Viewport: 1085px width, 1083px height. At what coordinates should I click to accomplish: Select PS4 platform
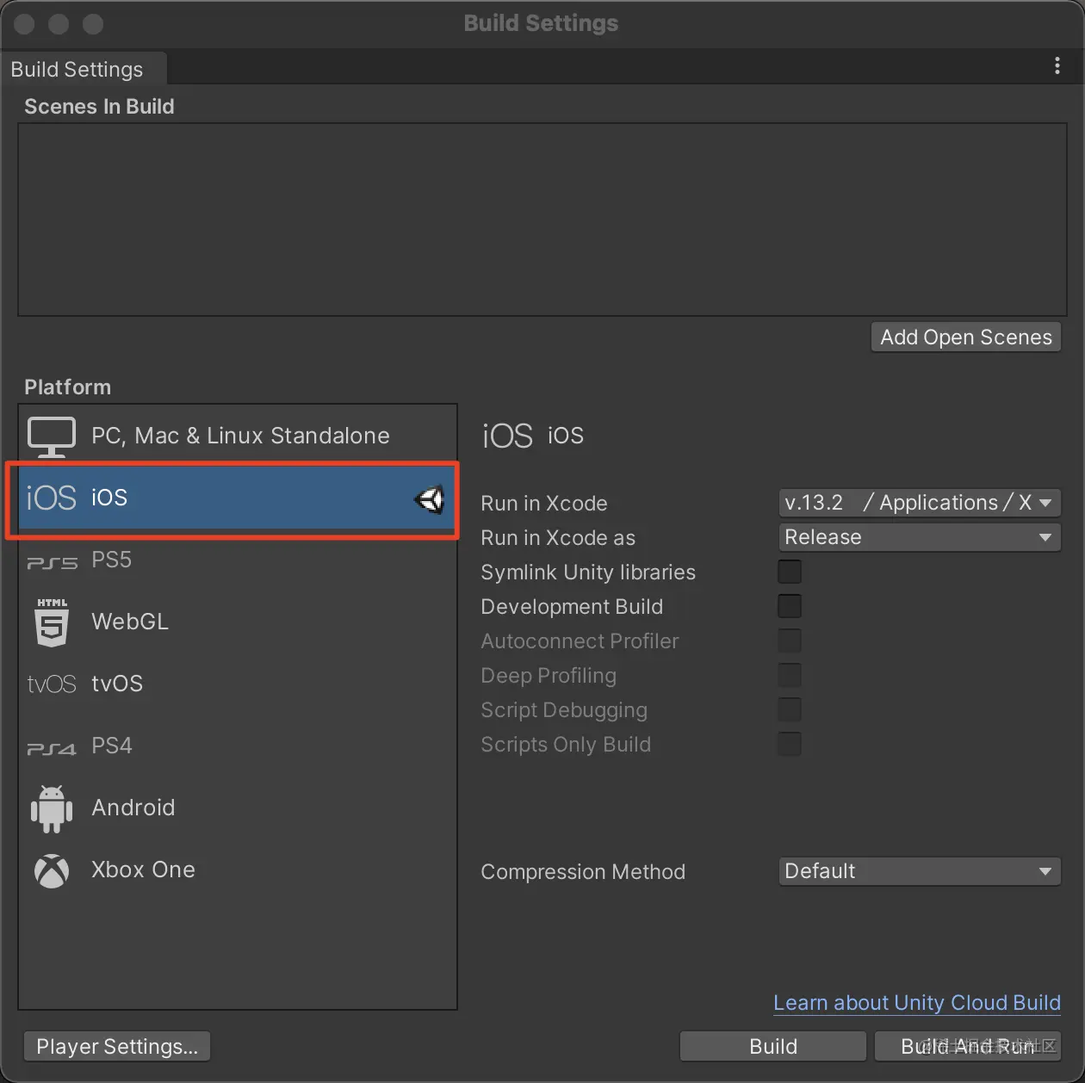click(238, 746)
